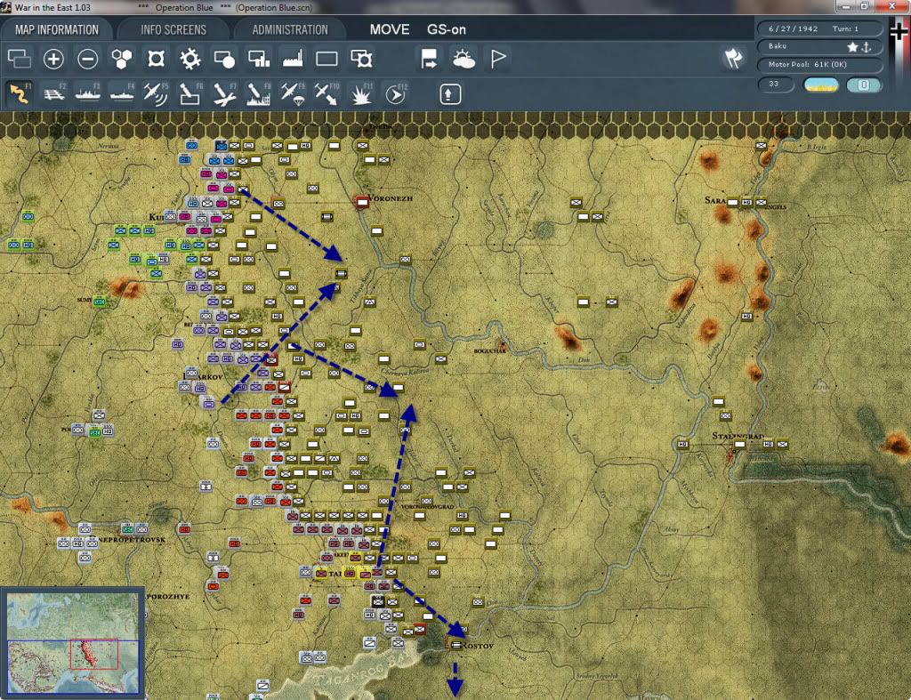Click the rectangle with bar chart icon

pos(259,59)
